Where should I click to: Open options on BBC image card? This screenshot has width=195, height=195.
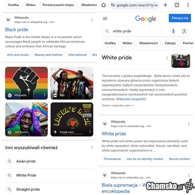(90, 95)
